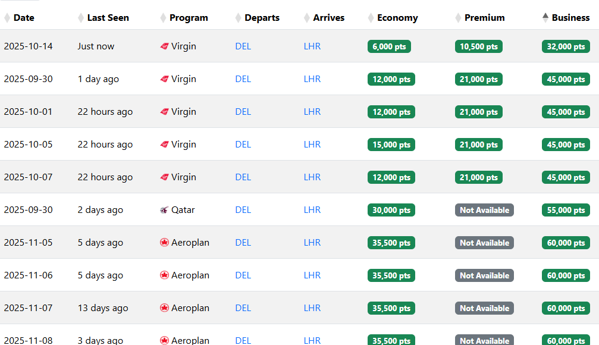This screenshot has width=599, height=345.
Task: Select 32,000 pts Business badge
Action: pos(566,46)
